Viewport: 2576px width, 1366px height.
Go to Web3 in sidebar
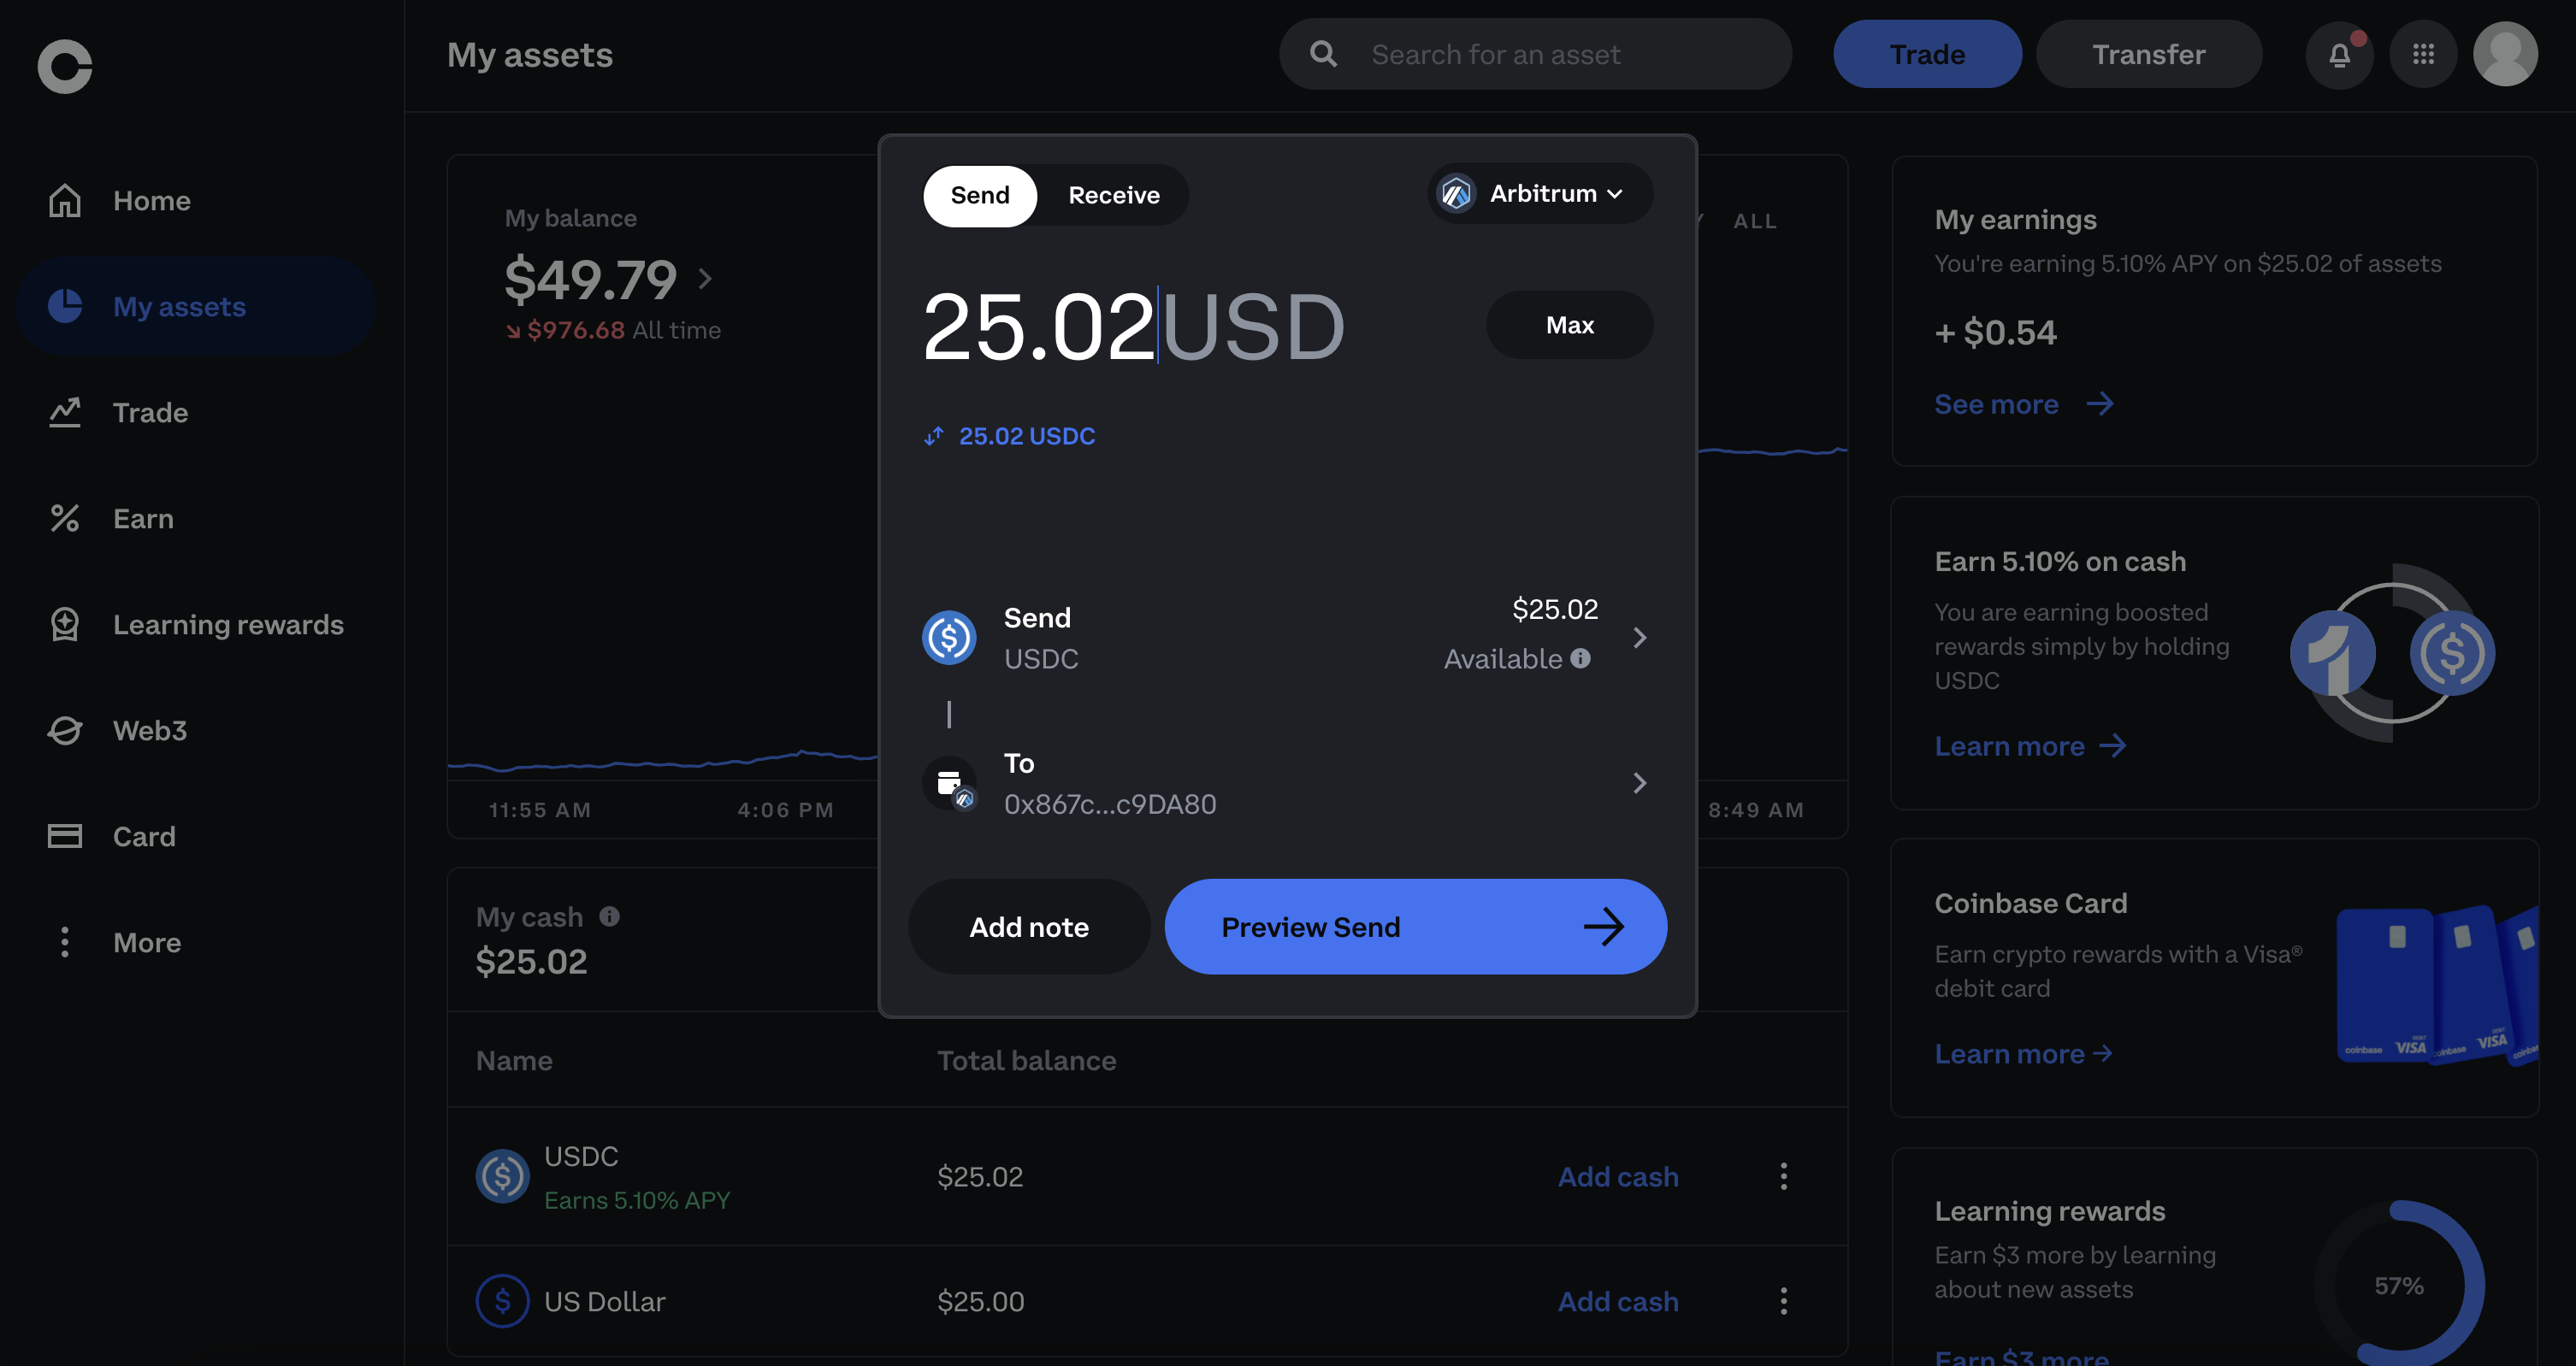point(149,731)
